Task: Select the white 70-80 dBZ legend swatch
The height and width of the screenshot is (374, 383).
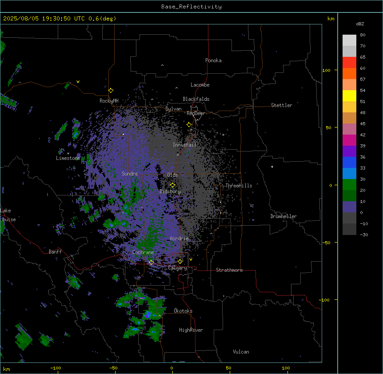Action: 349,40
